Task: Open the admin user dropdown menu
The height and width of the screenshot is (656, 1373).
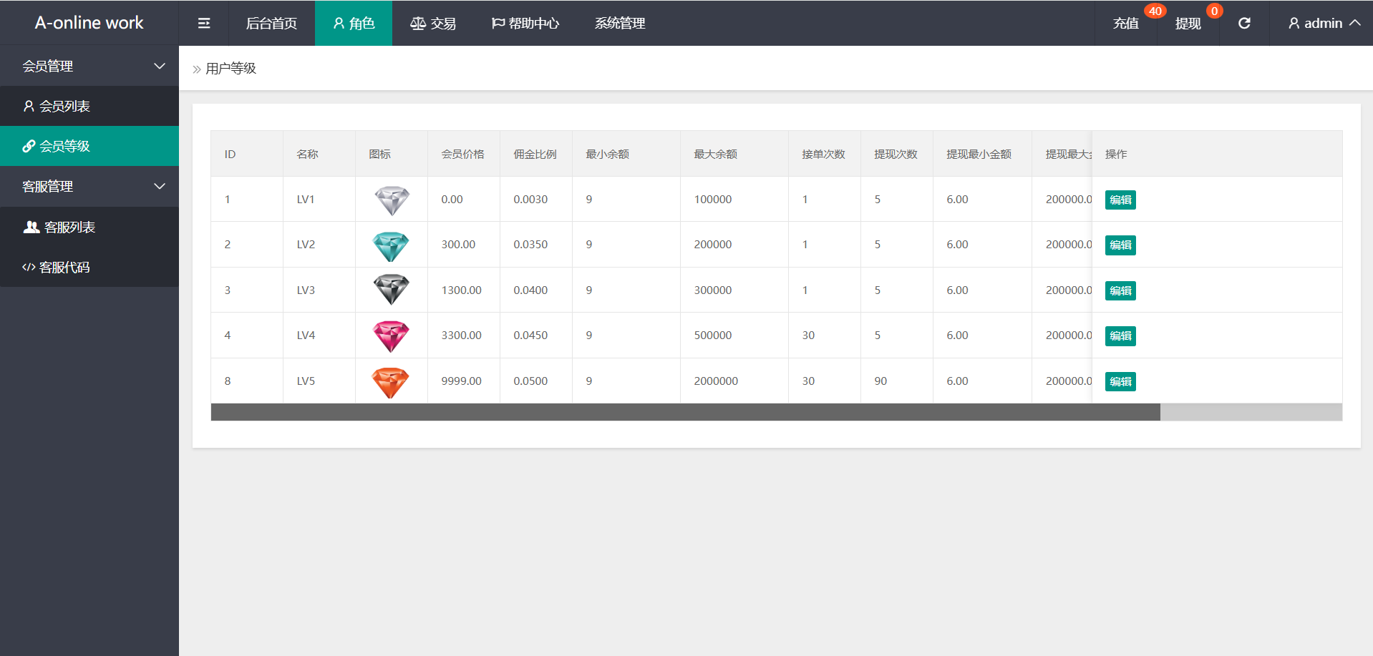Action: click(1324, 24)
